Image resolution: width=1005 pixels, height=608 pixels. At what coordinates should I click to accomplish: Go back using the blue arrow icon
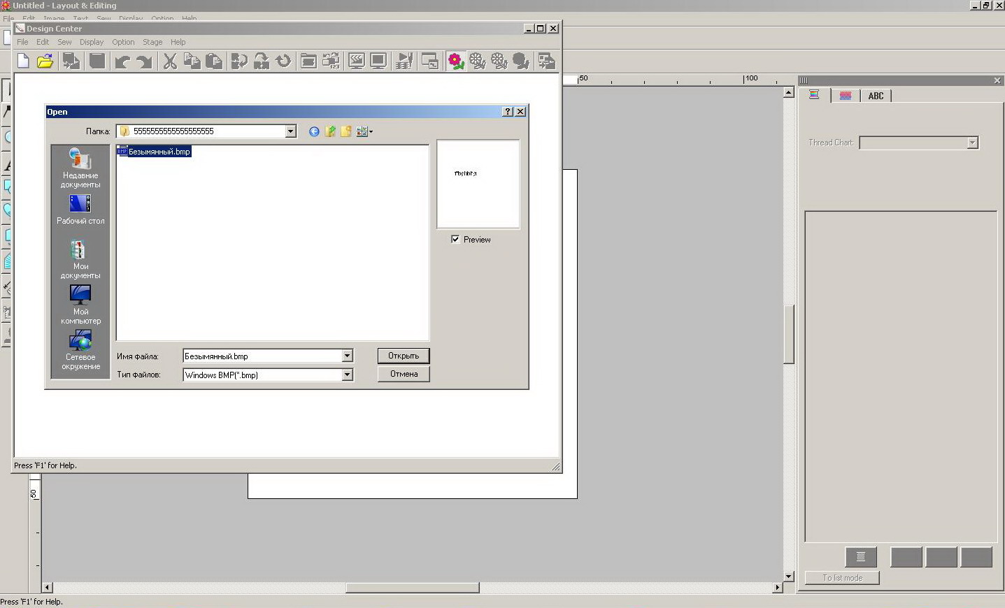(314, 131)
